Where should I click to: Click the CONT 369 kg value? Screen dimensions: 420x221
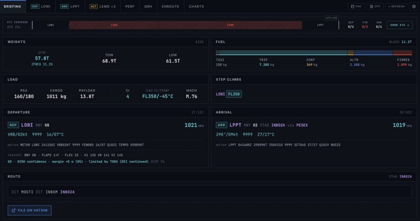[x=312, y=64]
